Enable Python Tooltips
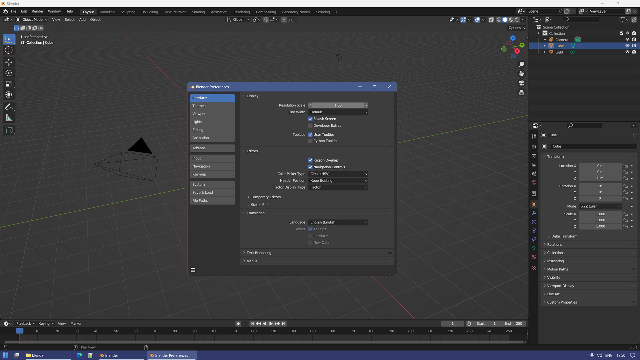Image resolution: width=640 pixels, height=360 pixels. [310, 141]
